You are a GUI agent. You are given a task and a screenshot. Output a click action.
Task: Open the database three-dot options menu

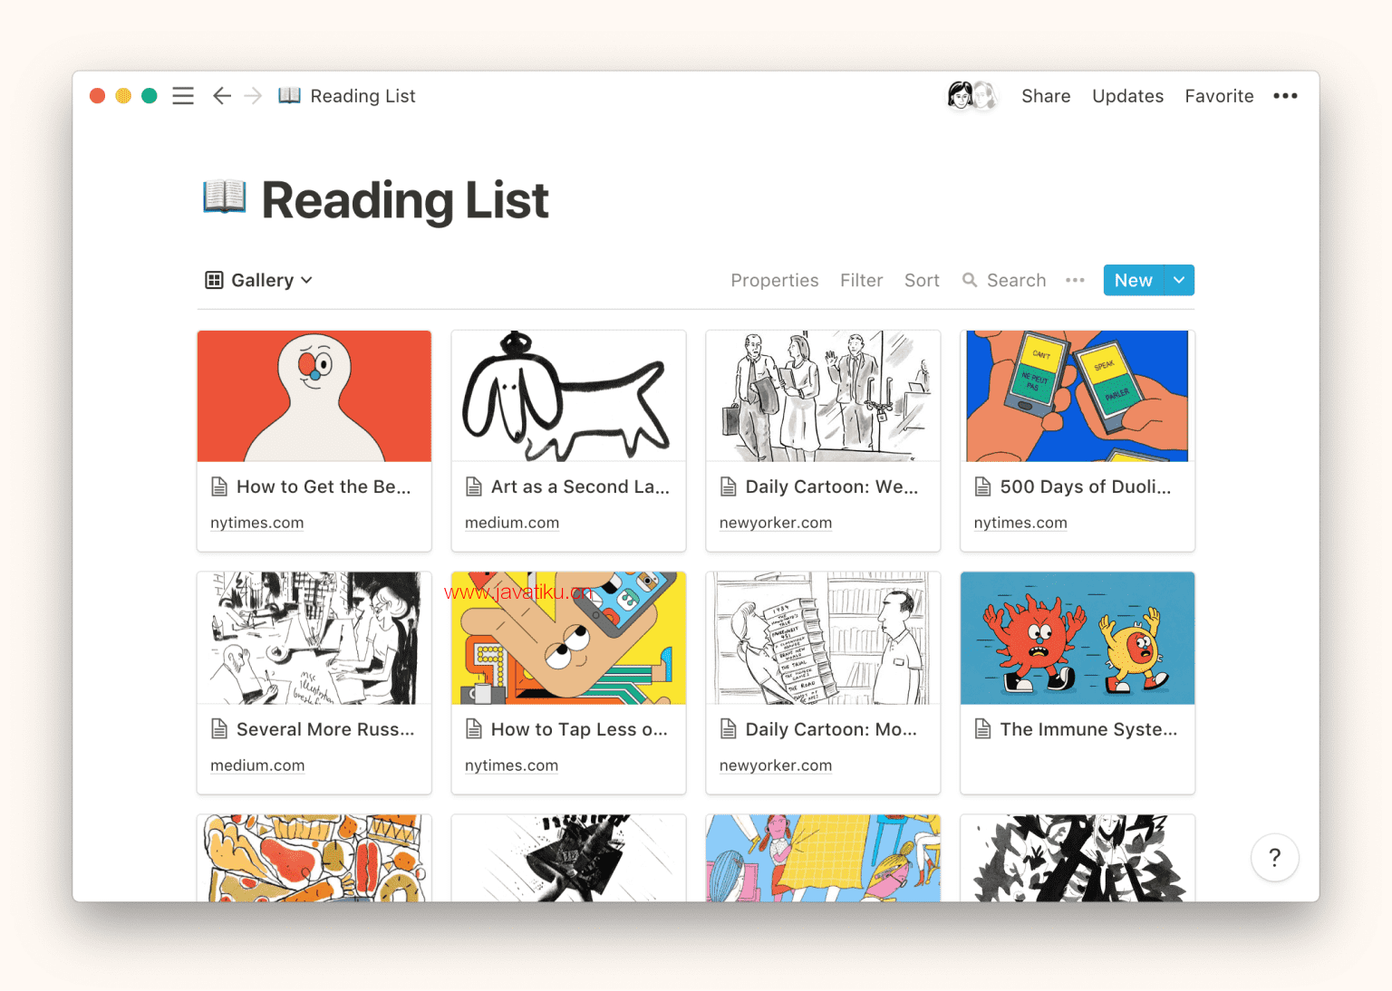click(1075, 281)
